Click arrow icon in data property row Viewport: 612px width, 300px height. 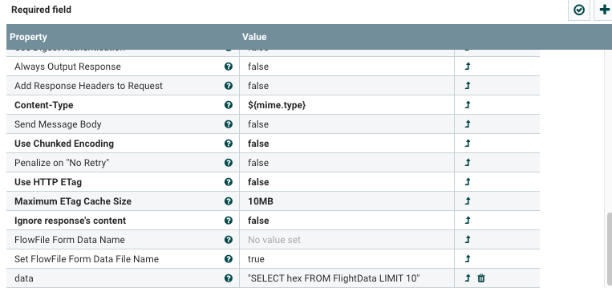tap(468, 278)
